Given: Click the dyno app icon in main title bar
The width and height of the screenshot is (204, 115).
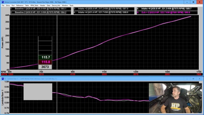Looking at the screenshot, I should (3, 2).
